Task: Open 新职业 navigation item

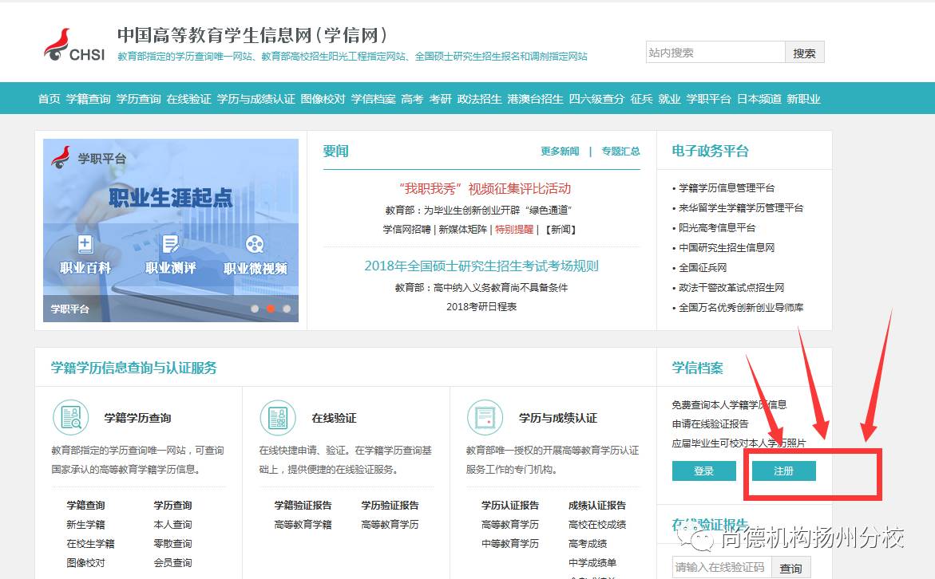Action: 803,99
